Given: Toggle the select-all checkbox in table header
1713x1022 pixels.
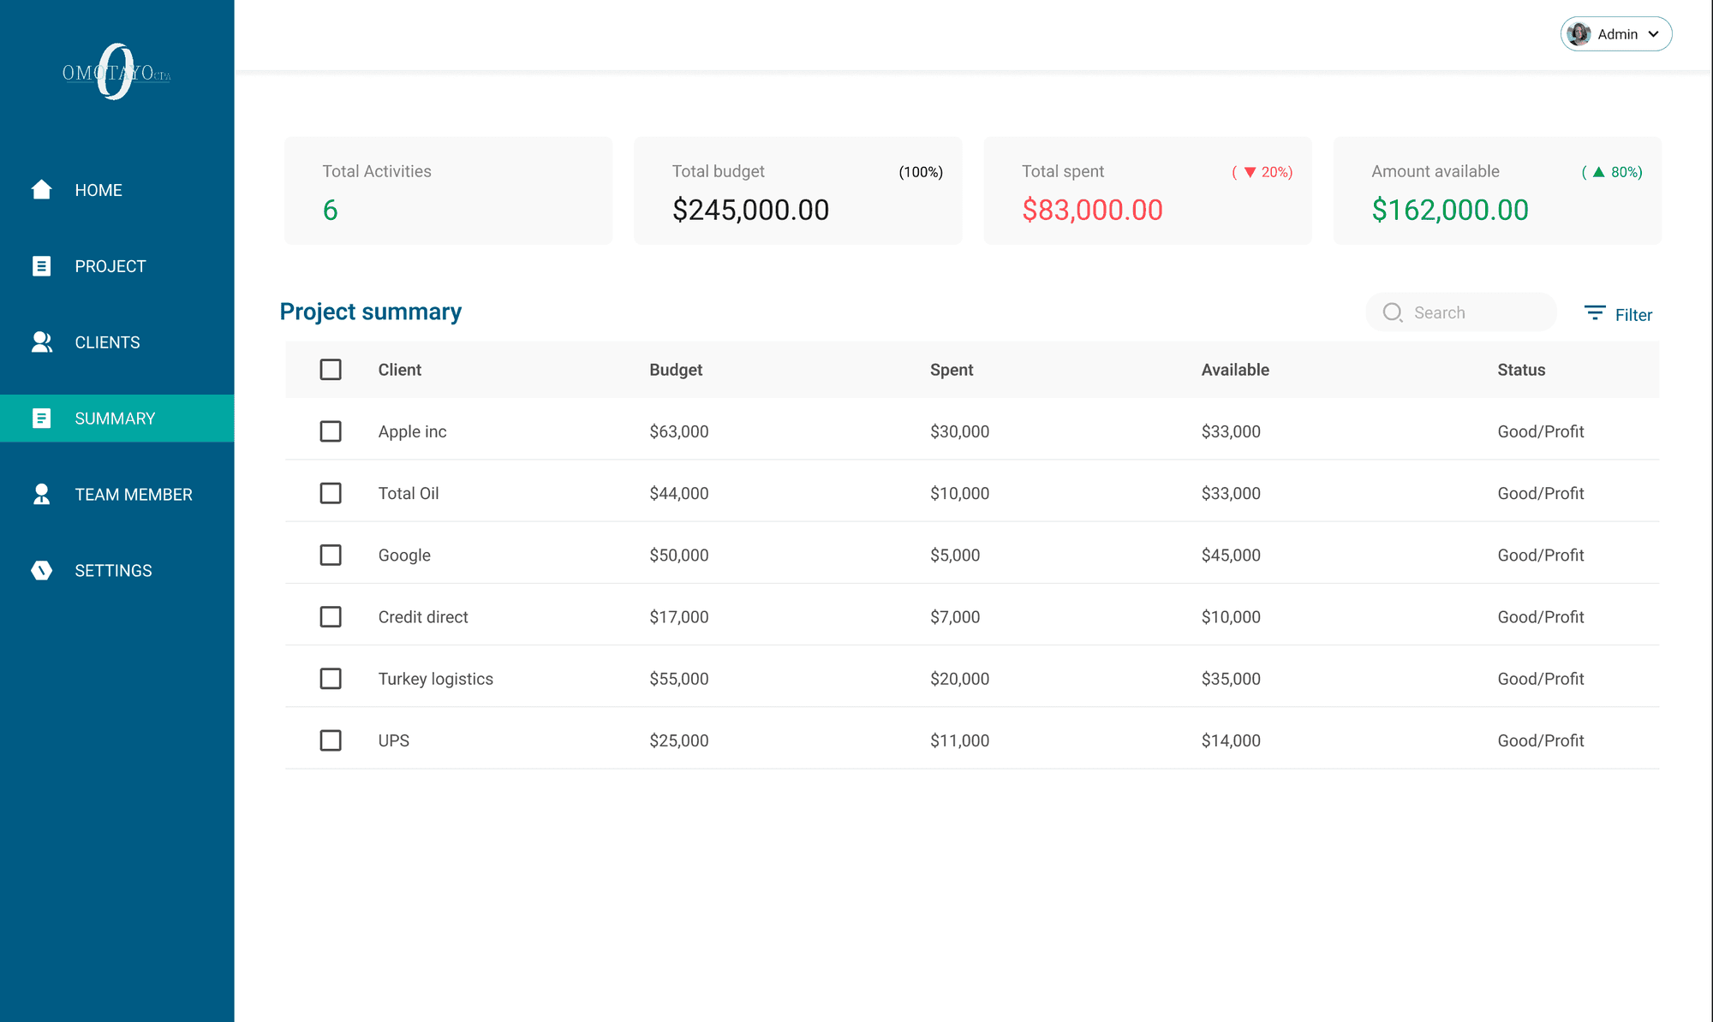Looking at the screenshot, I should coord(331,369).
